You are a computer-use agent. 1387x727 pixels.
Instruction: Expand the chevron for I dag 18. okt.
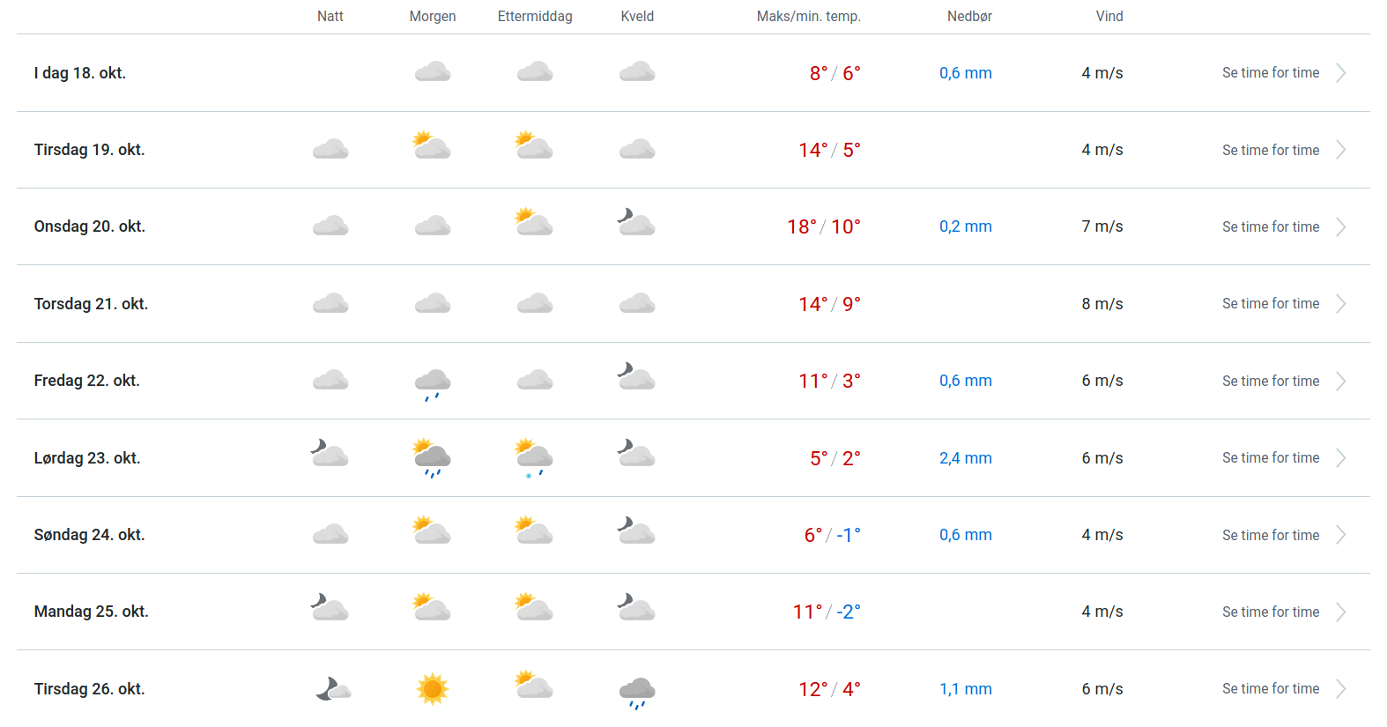click(1340, 73)
